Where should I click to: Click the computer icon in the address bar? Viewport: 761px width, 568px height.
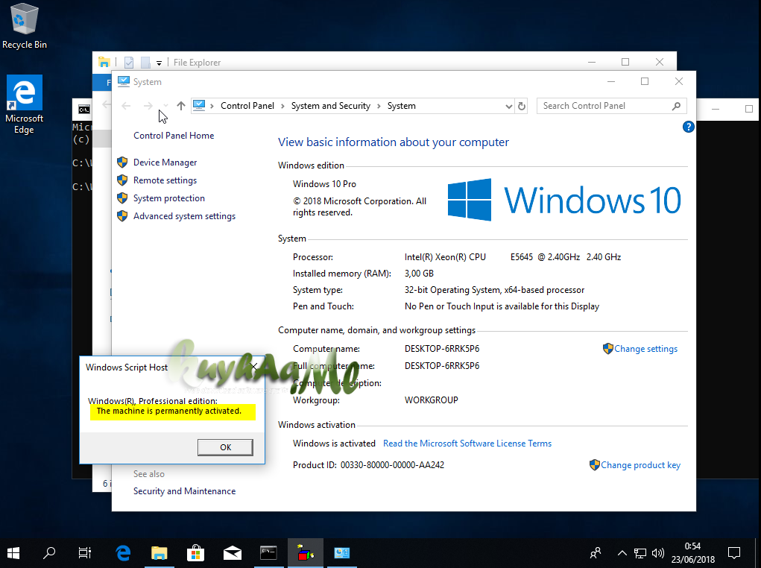click(x=199, y=105)
